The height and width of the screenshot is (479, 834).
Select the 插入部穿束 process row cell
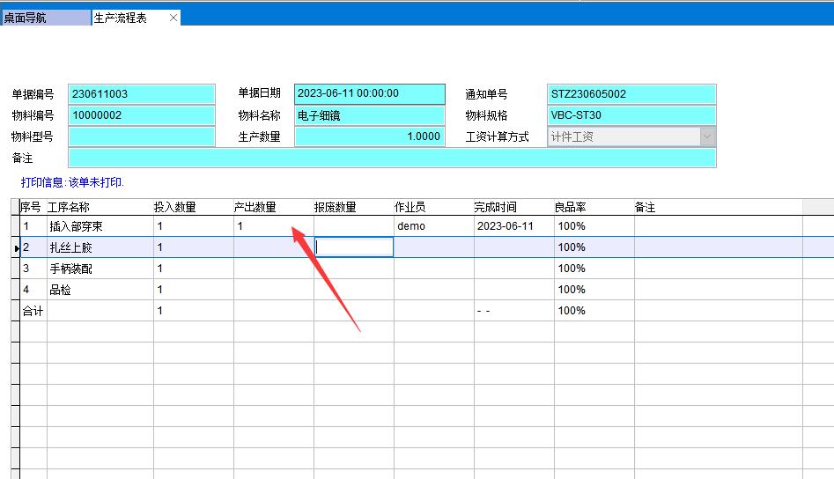pos(100,226)
